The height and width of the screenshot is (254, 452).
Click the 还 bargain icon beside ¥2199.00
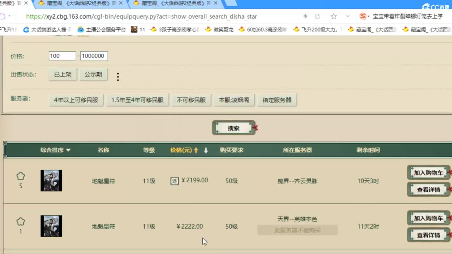pos(174,181)
